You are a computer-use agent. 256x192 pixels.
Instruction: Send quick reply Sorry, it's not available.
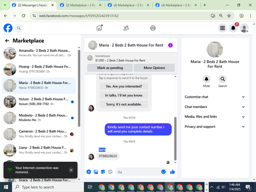click(x=124, y=104)
